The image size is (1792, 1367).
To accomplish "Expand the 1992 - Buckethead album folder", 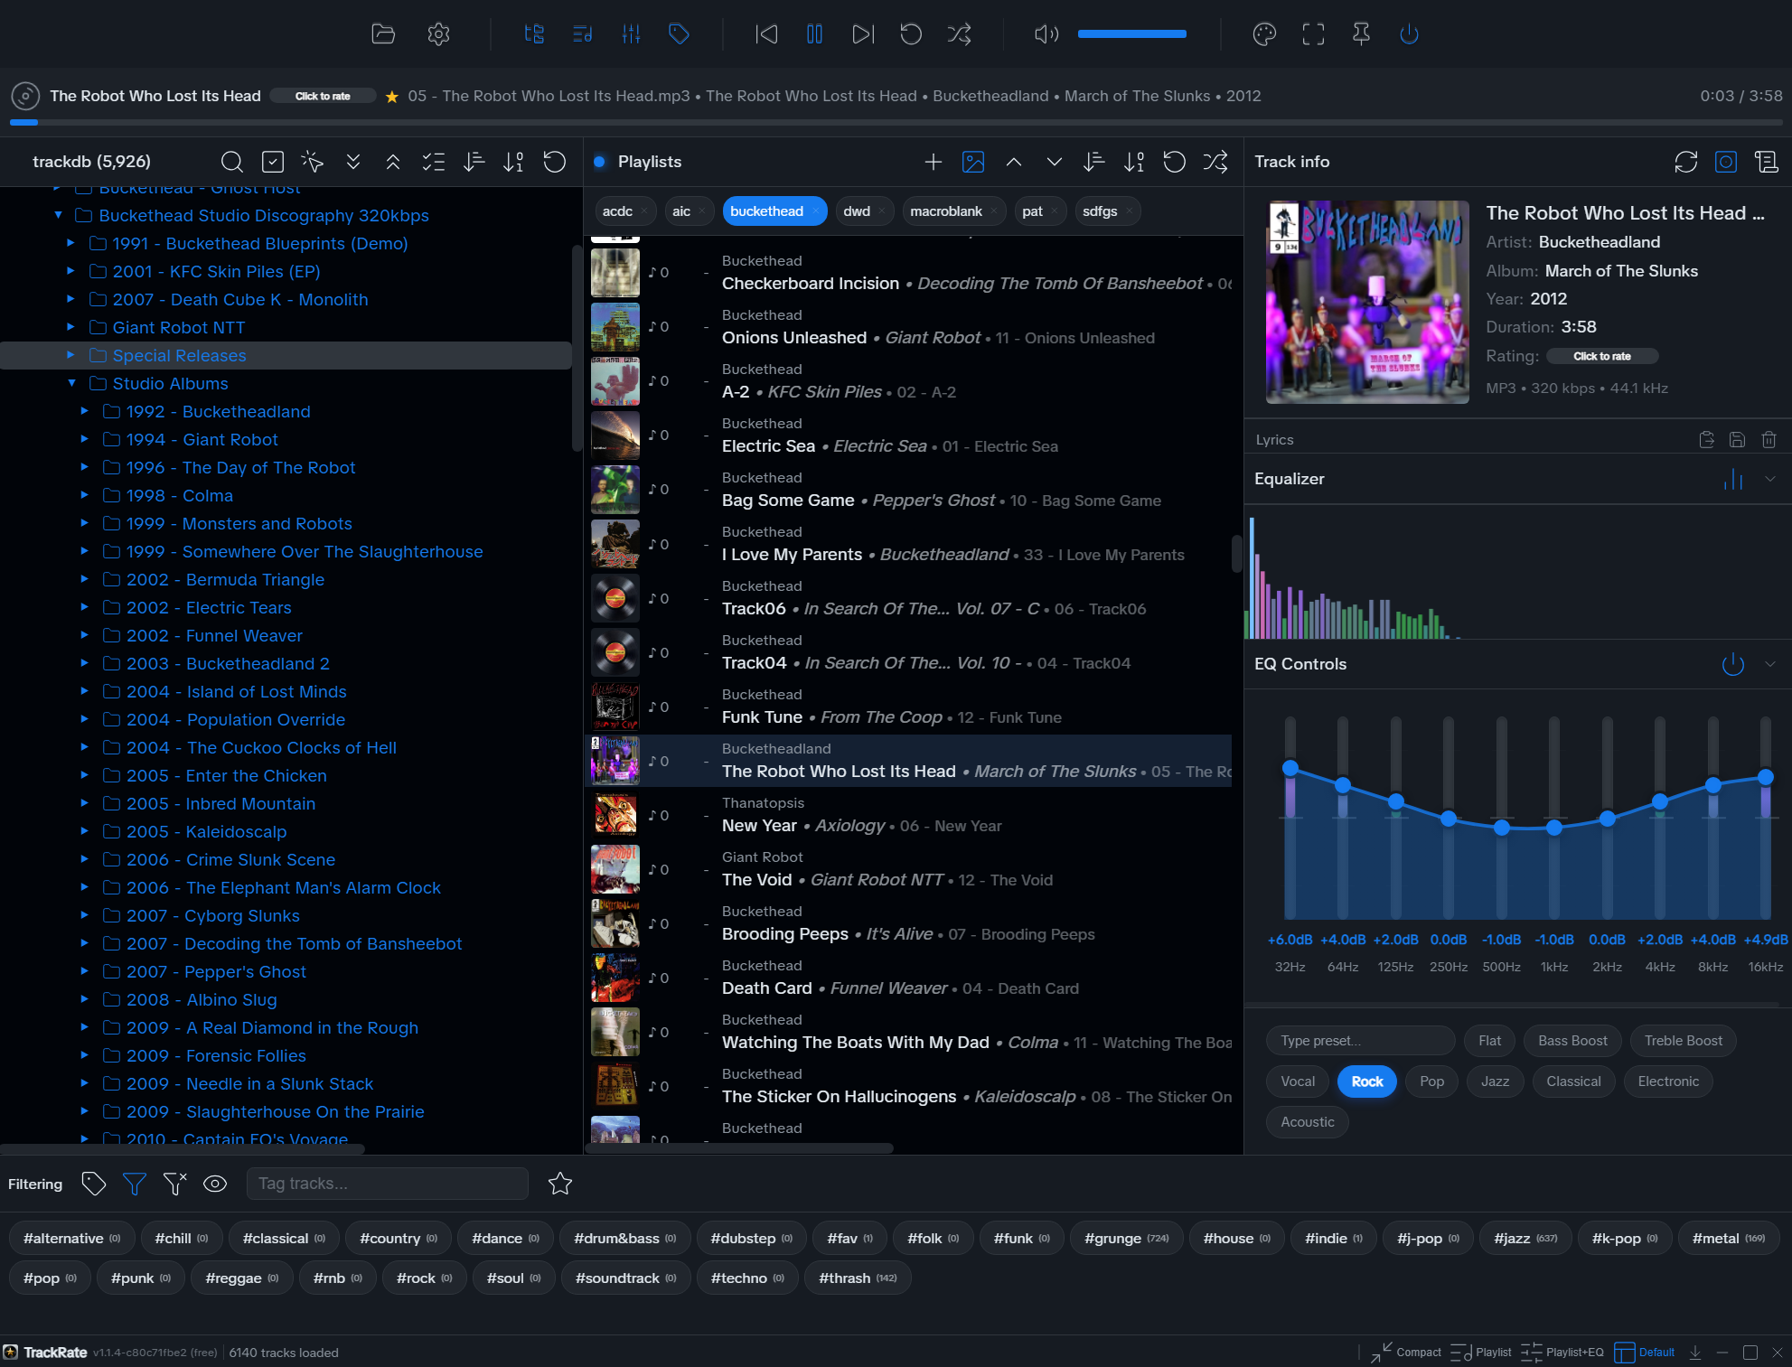I will (x=85, y=411).
